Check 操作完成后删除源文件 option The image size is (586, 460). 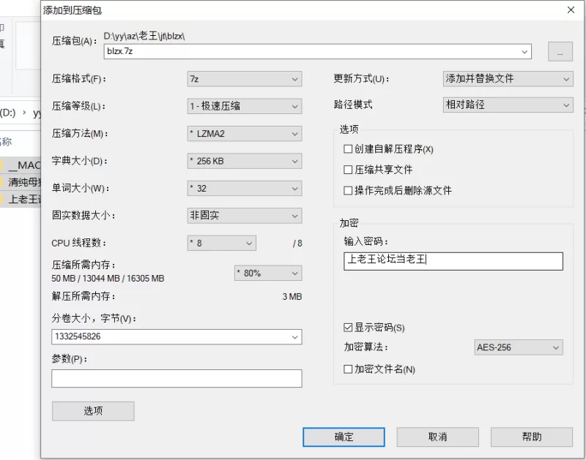tap(347, 191)
